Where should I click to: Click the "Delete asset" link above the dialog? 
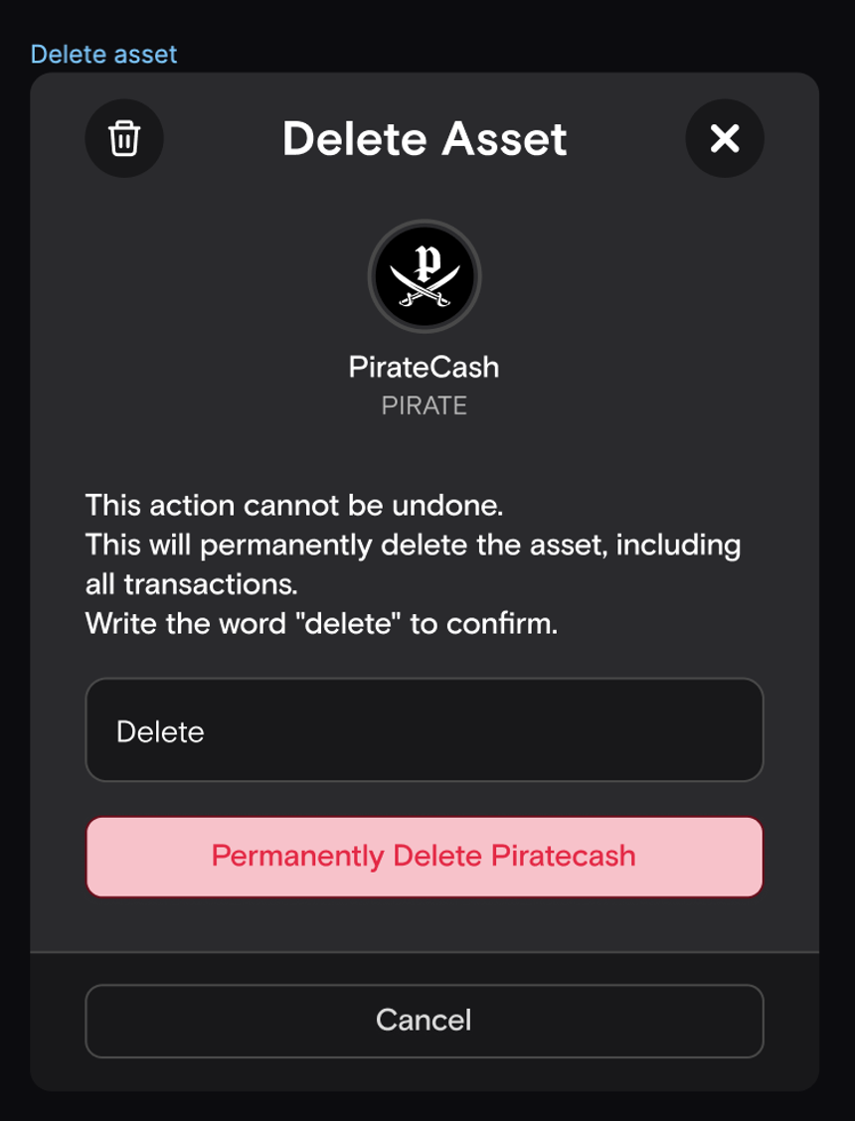click(103, 54)
